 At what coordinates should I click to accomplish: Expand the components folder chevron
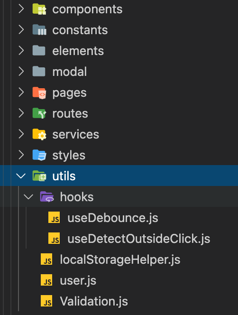(x=21, y=9)
